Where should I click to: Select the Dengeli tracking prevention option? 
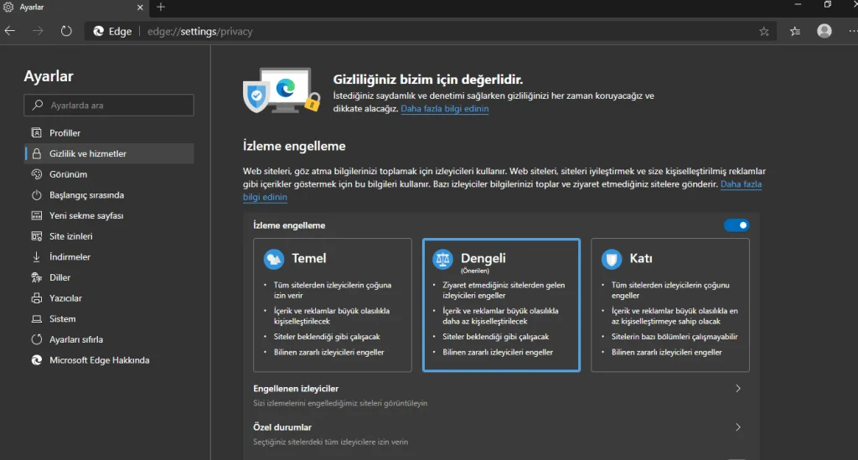tap(501, 304)
